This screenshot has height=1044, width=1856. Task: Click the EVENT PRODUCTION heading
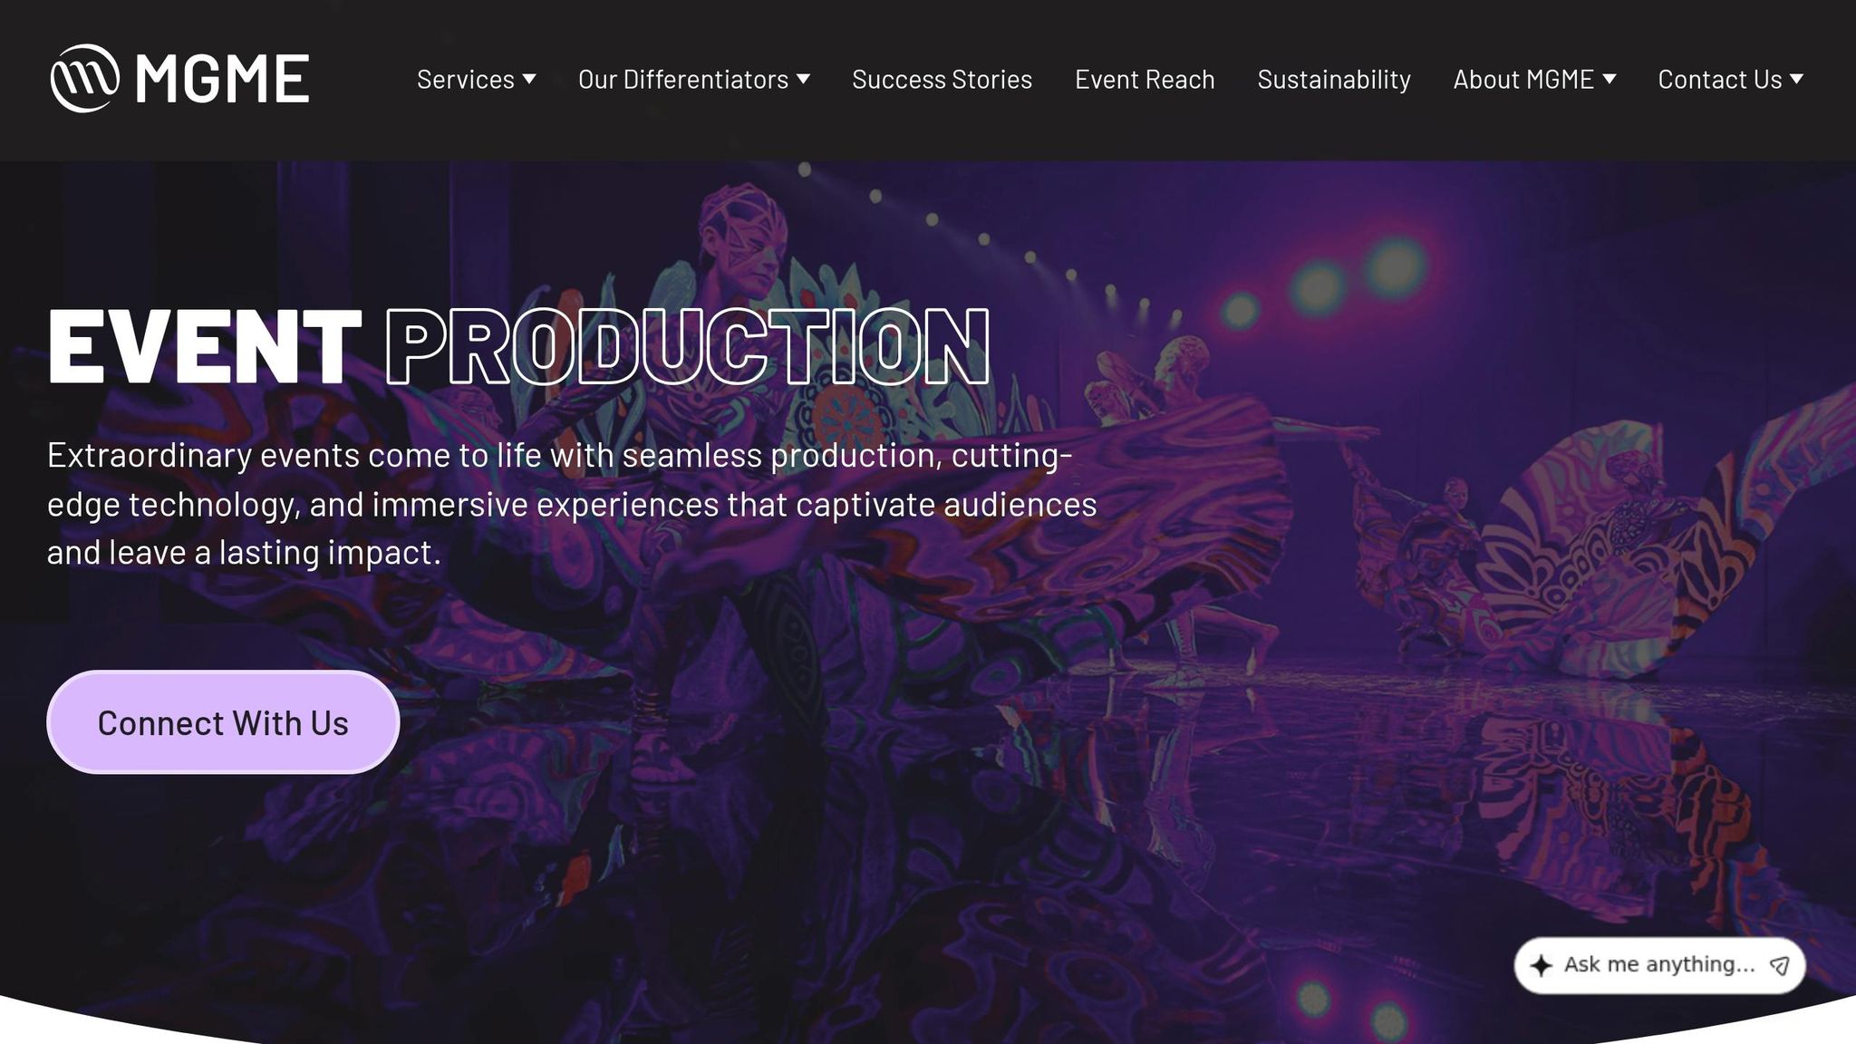pos(518,347)
